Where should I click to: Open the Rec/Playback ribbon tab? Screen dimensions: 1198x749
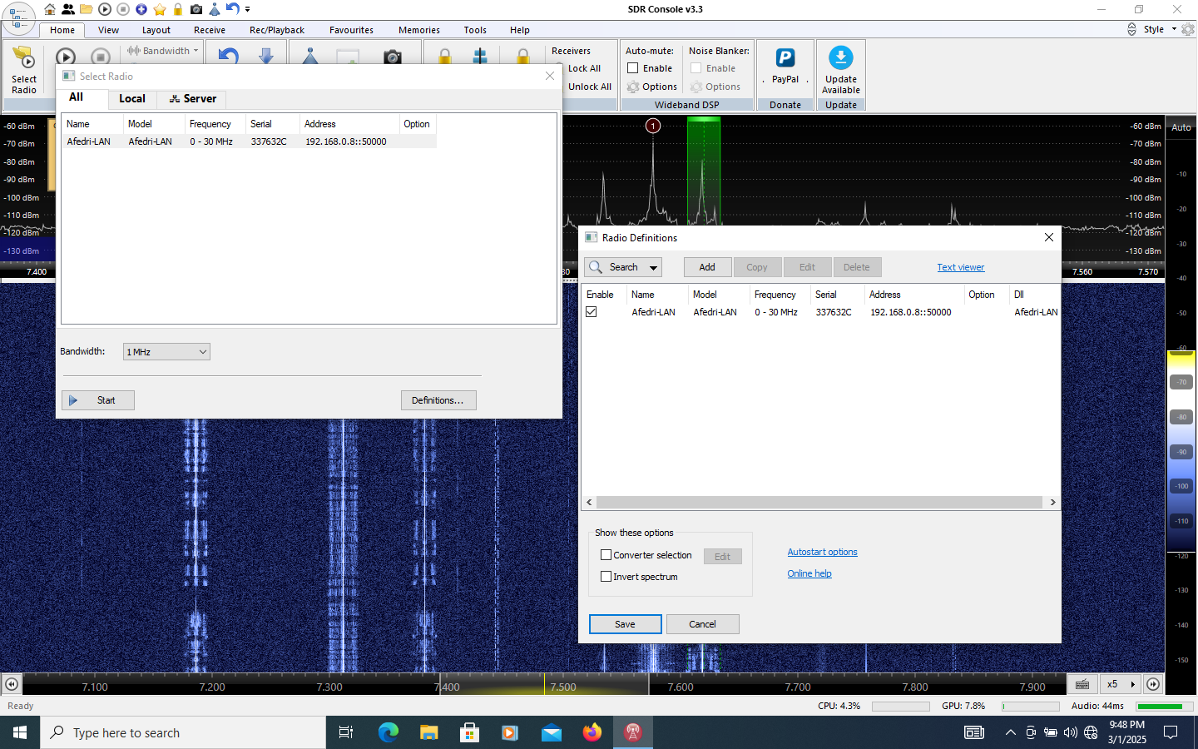tap(276, 30)
